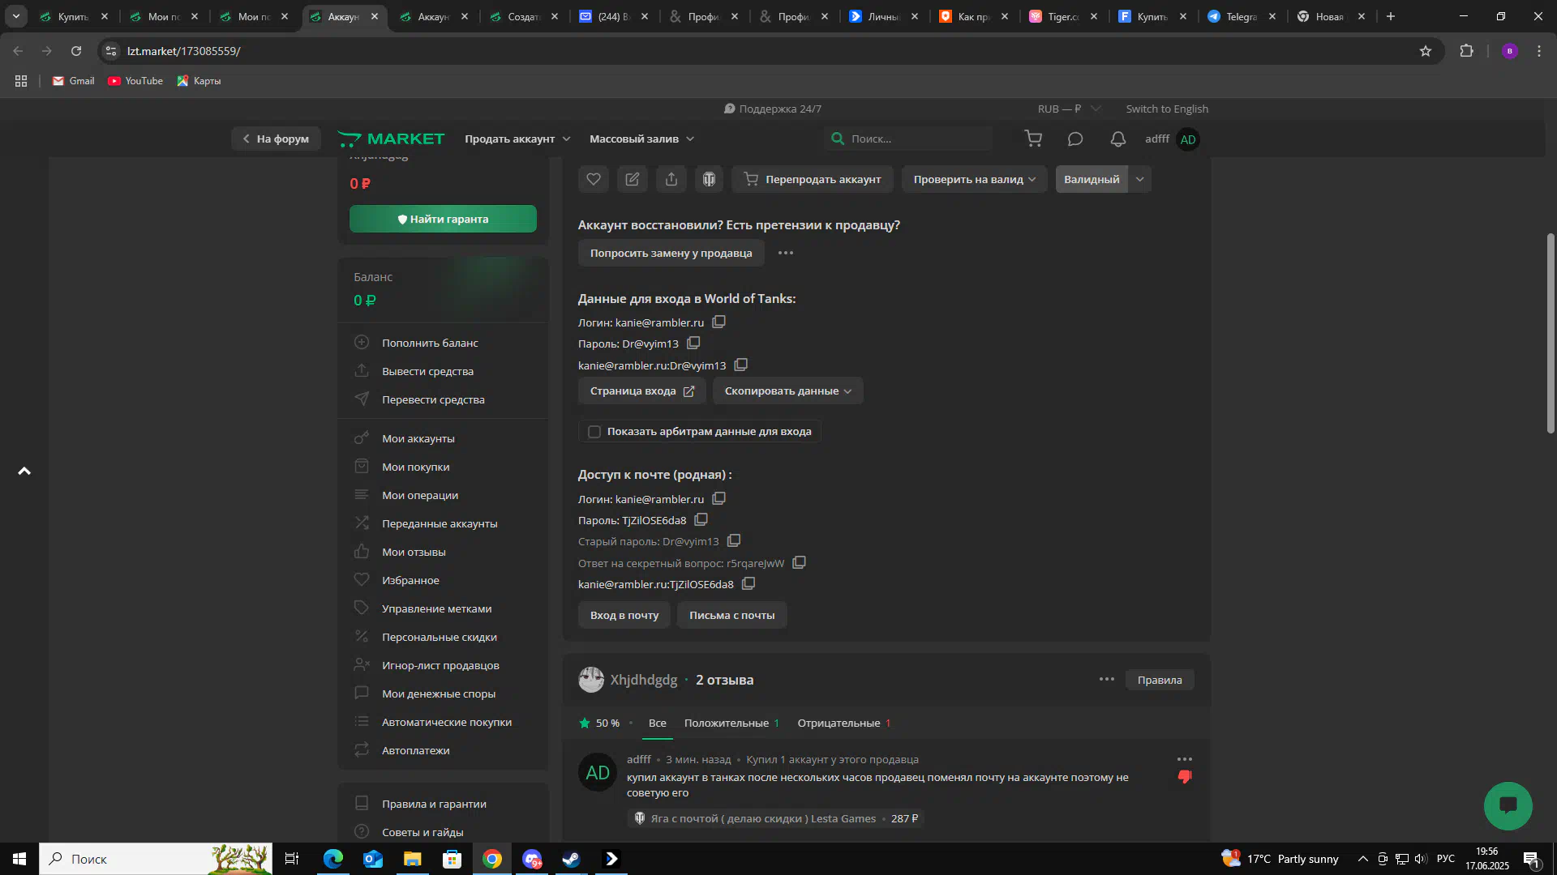Click the Найти гаранта green button

point(443,219)
